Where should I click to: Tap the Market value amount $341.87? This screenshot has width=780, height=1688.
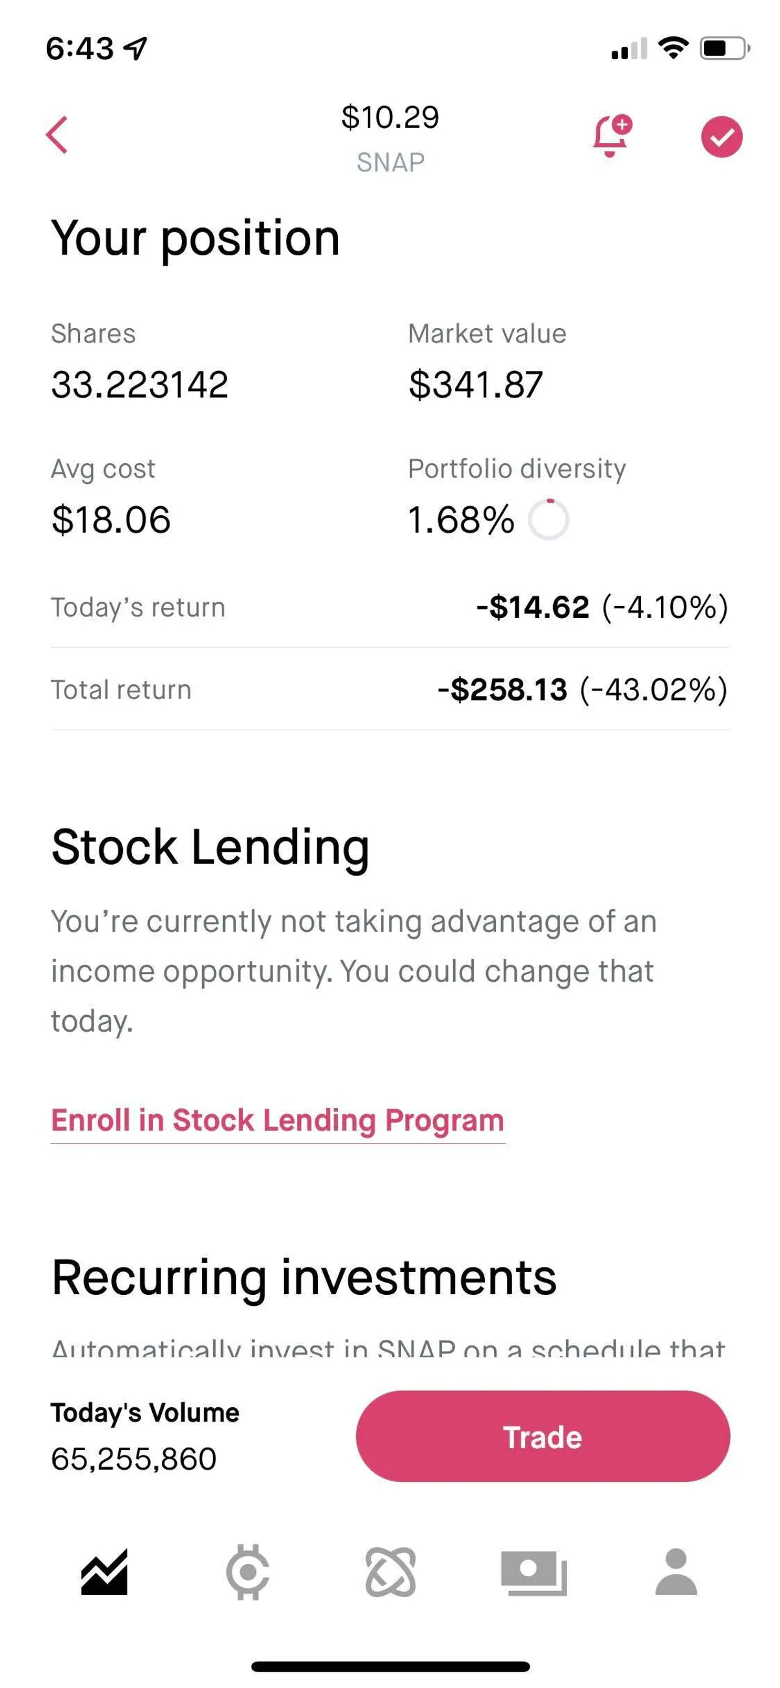[475, 384]
